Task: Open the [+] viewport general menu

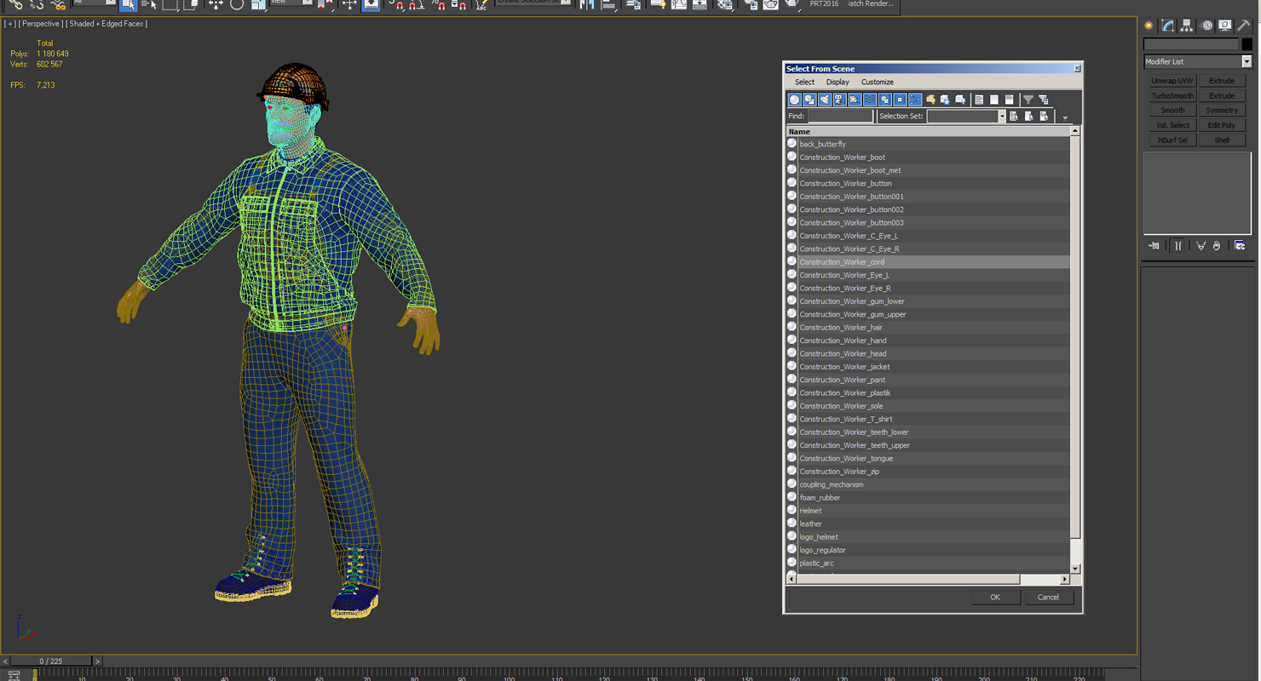Action: 9,24
